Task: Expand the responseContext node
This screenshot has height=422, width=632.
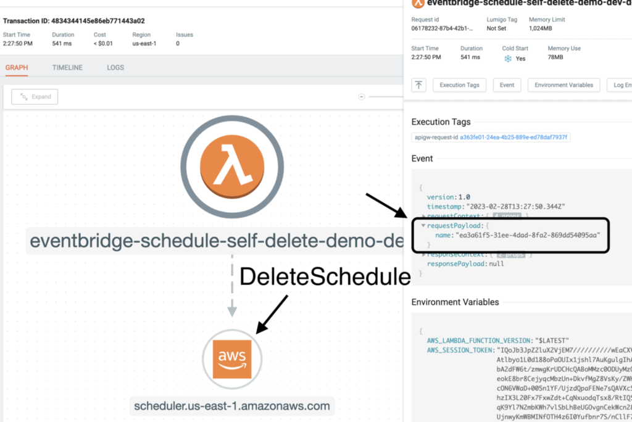Action: tap(424, 254)
